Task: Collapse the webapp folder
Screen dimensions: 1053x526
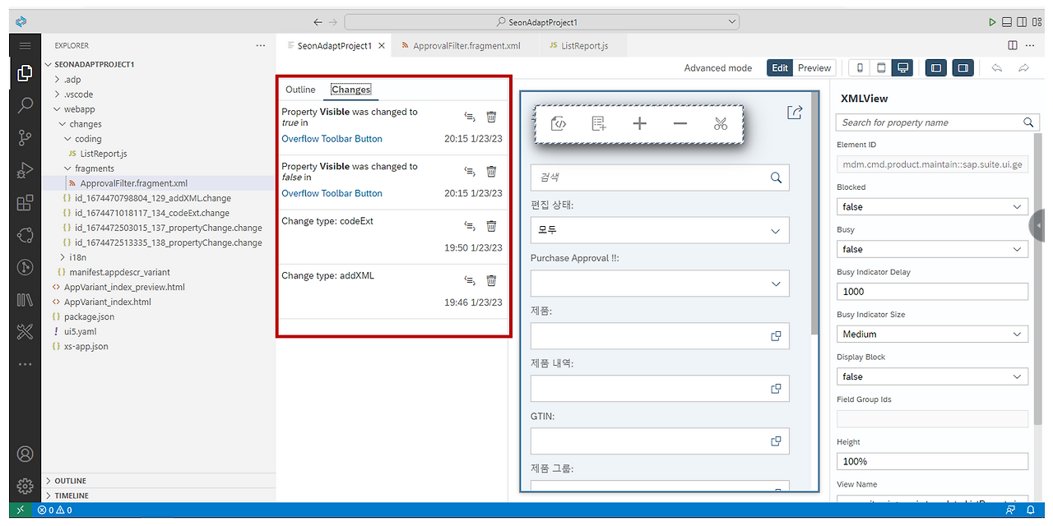Action: click(x=57, y=109)
